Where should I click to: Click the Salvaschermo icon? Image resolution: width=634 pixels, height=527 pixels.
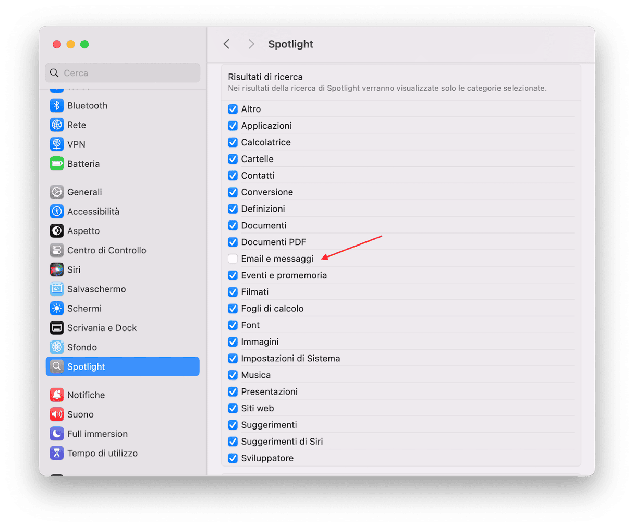[57, 289]
